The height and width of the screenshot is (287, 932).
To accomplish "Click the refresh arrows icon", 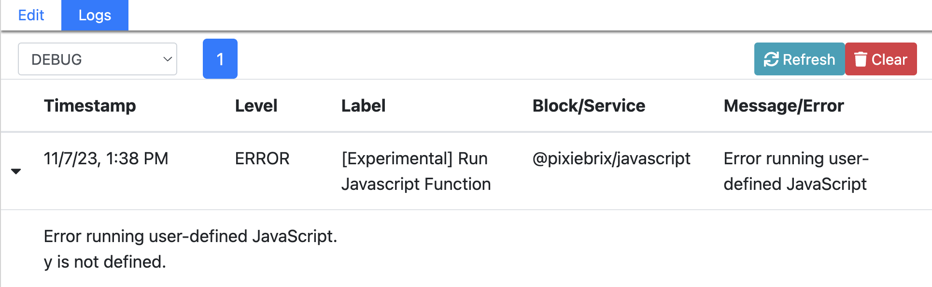I will point(771,59).
